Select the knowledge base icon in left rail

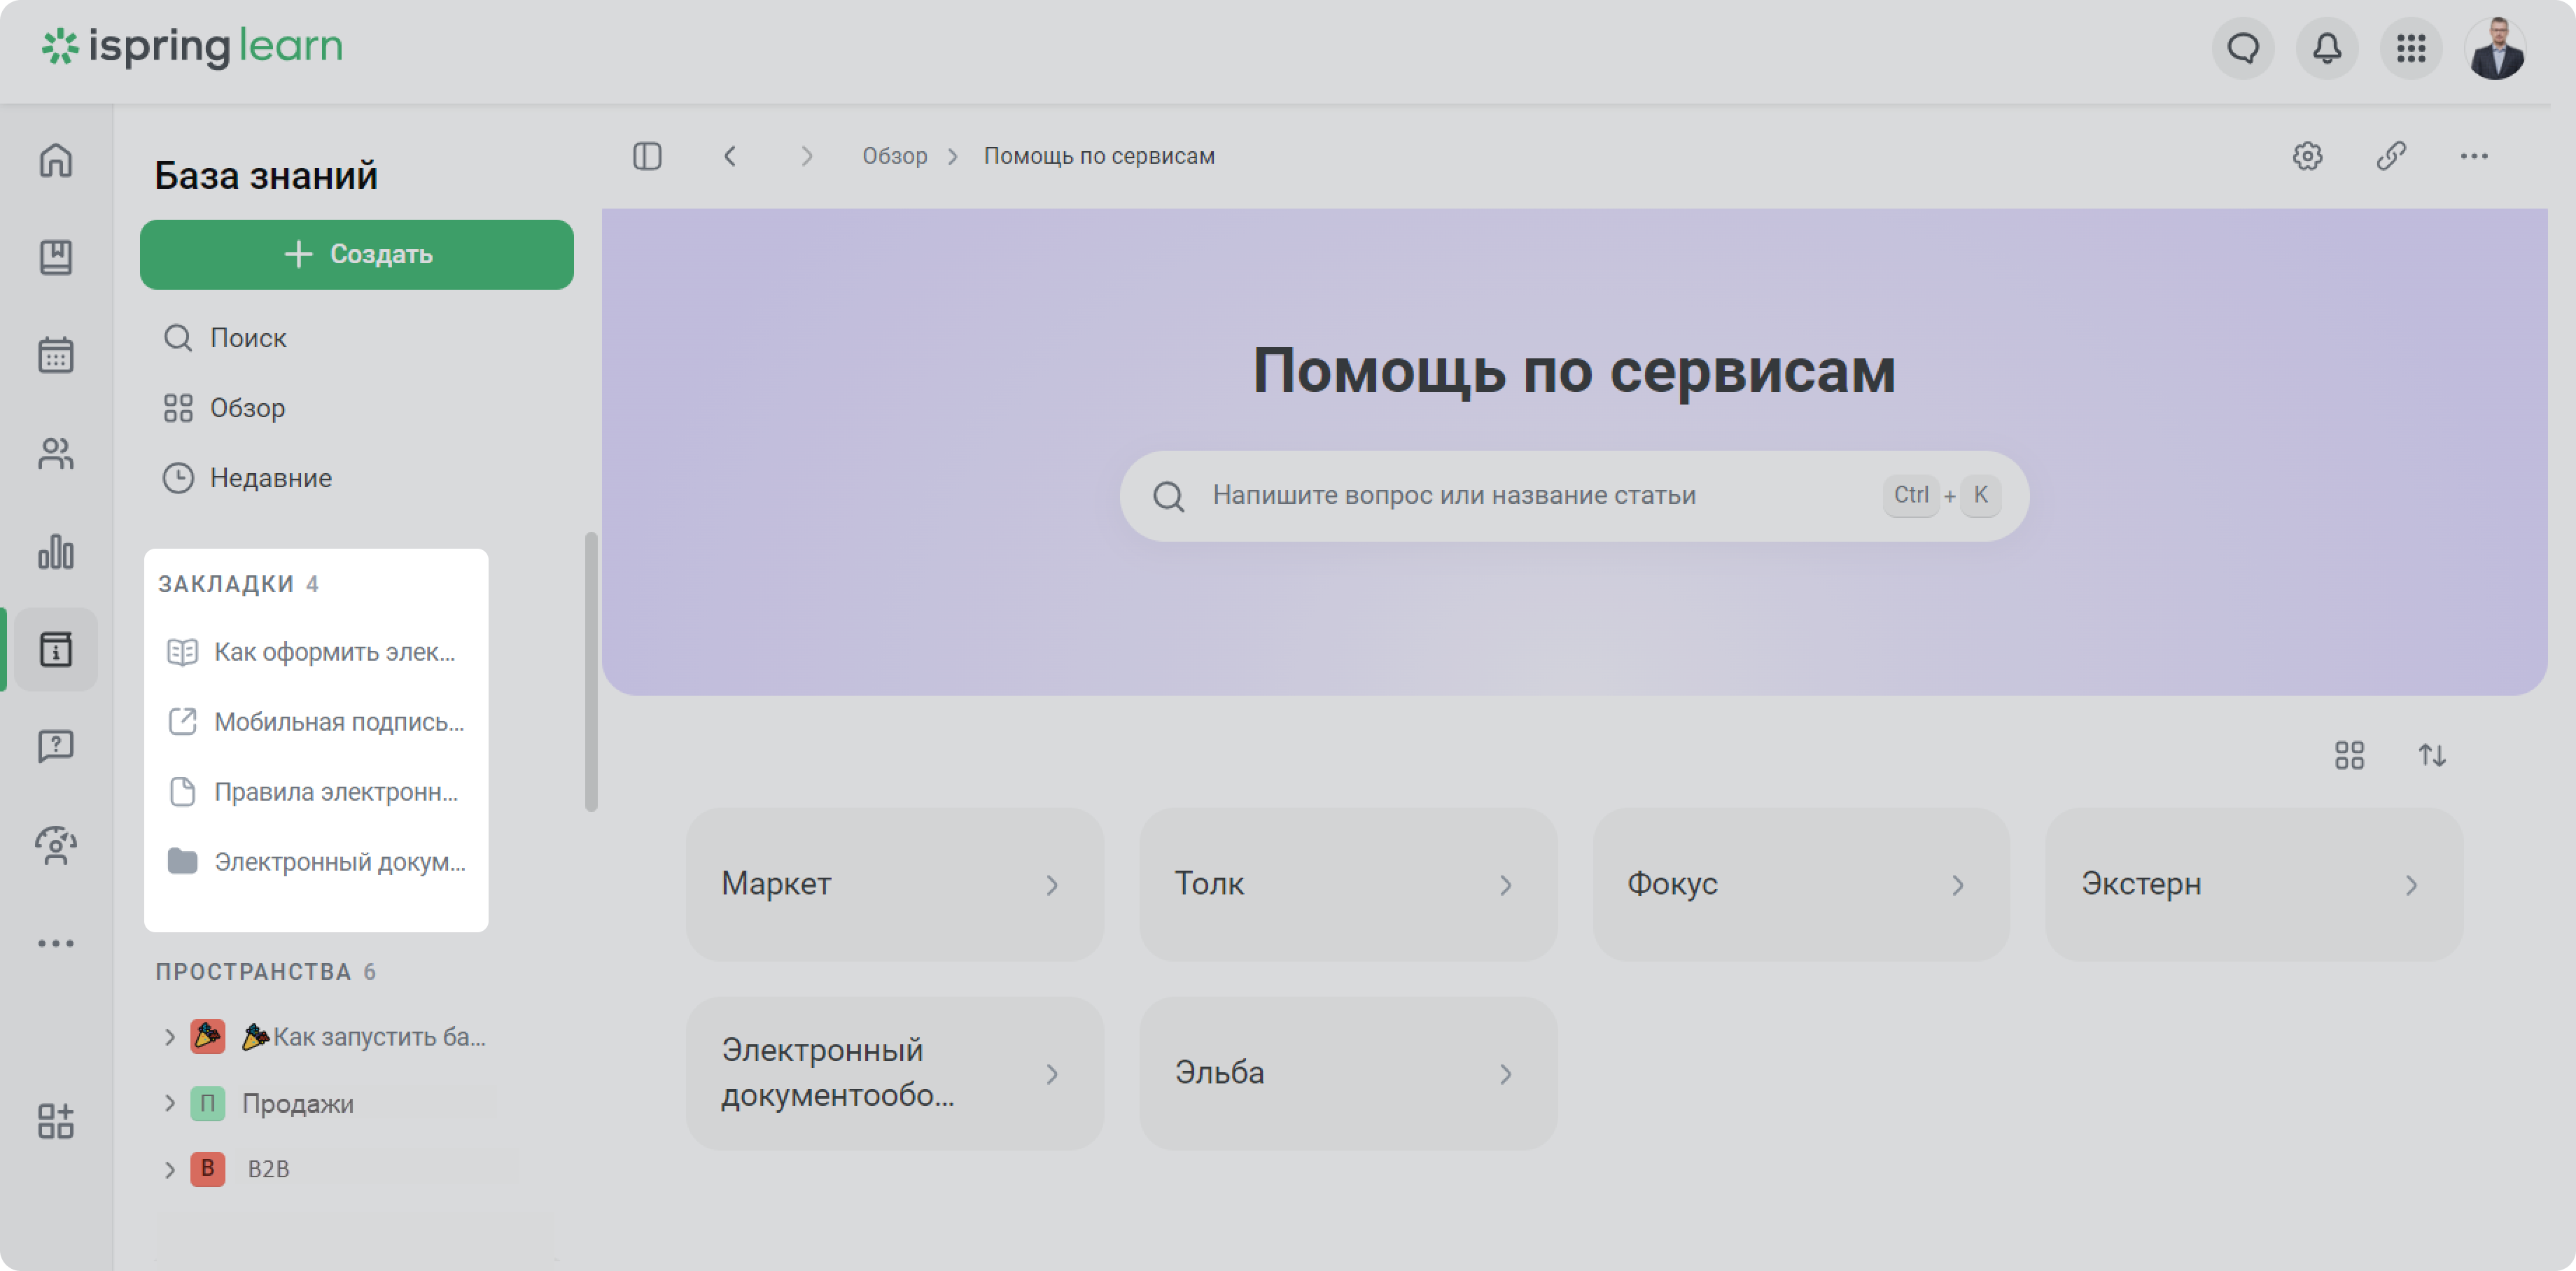tap(56, 649)
